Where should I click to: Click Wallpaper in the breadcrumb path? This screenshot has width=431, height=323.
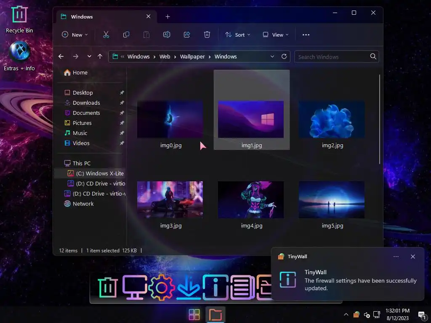(x=192, y=57)
